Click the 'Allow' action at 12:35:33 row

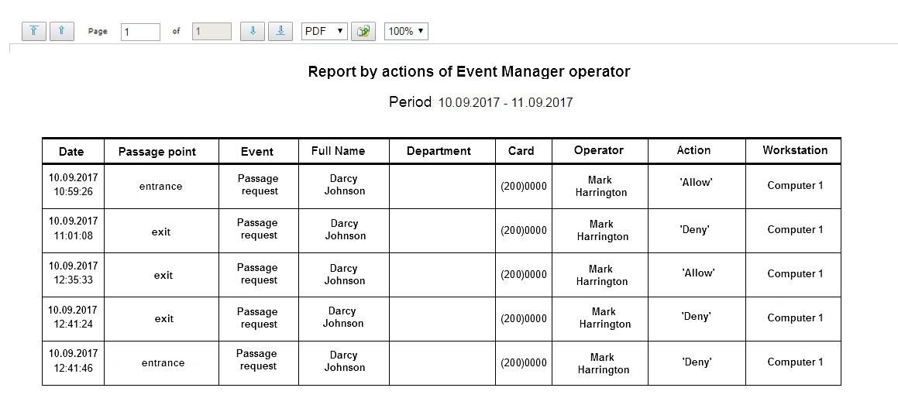[699, 273]
